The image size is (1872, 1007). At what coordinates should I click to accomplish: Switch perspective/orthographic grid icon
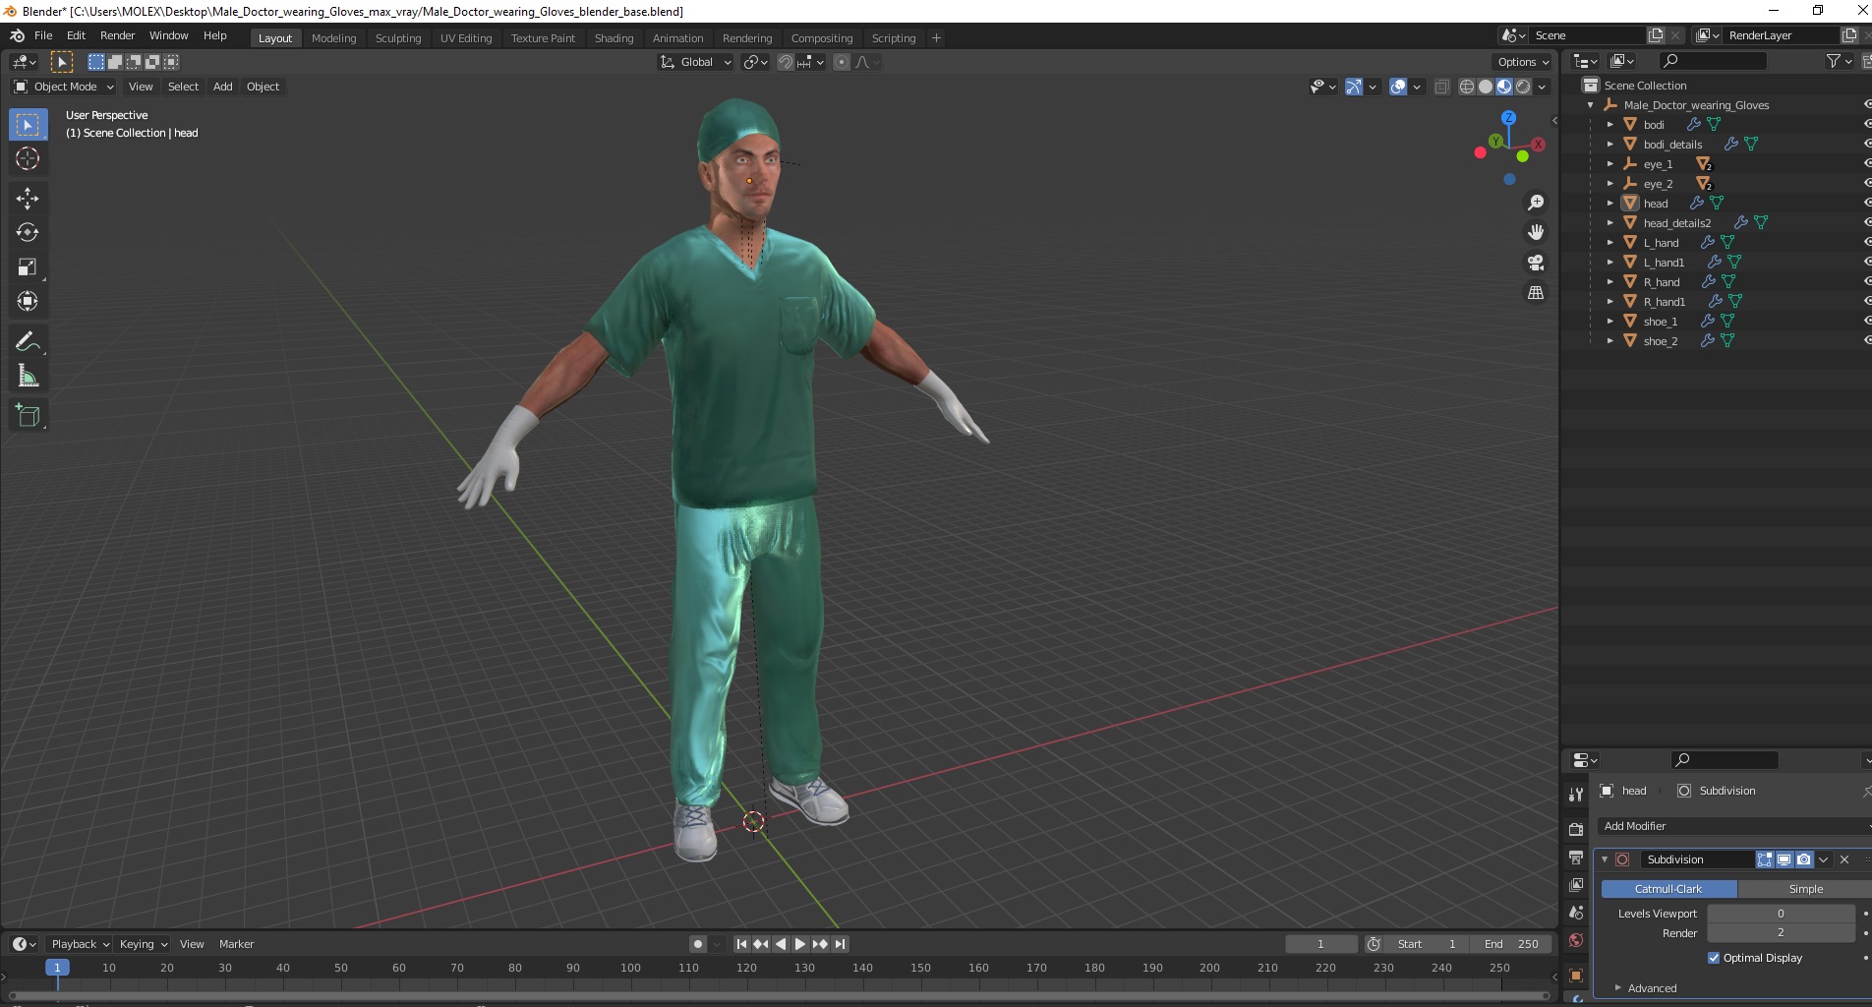[x=1535, y=293]
